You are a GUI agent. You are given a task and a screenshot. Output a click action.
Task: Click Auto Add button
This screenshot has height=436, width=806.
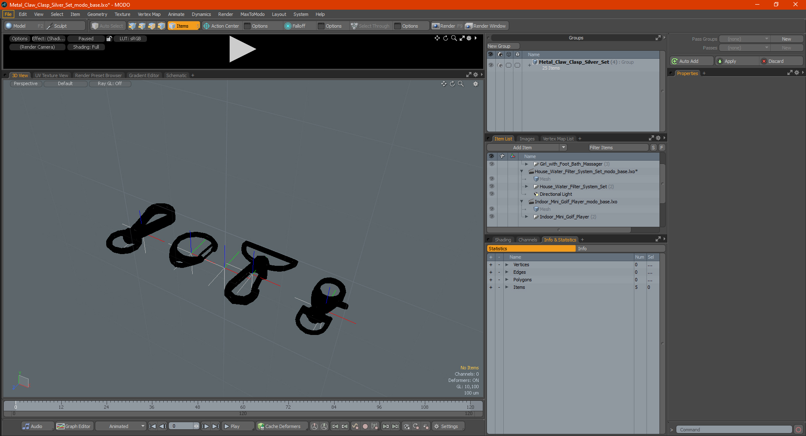[x=691, y=61]
